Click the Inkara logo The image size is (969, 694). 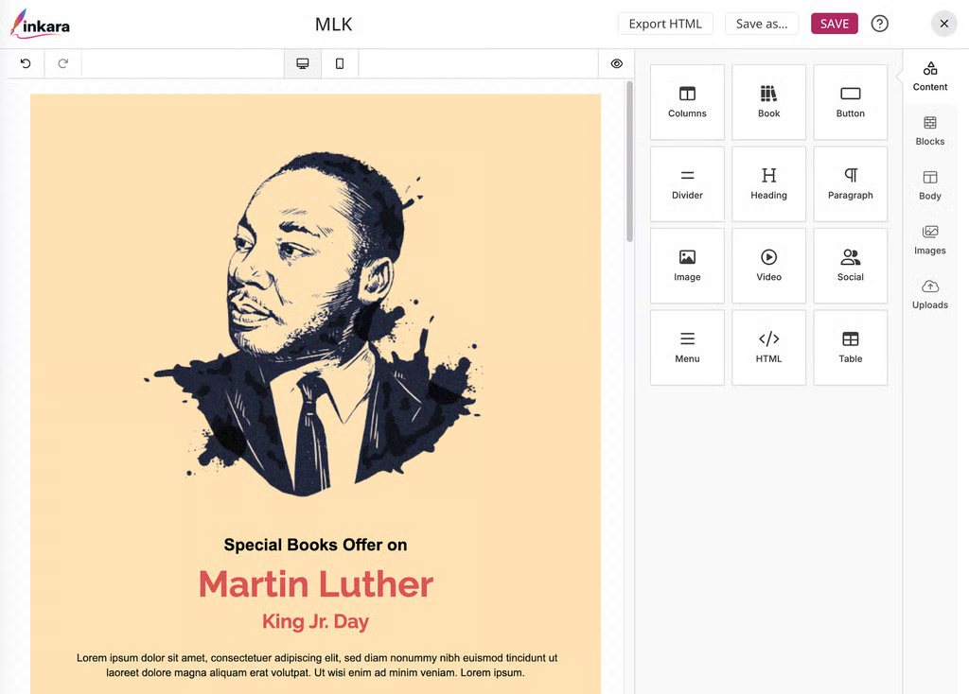coord(40,24)
